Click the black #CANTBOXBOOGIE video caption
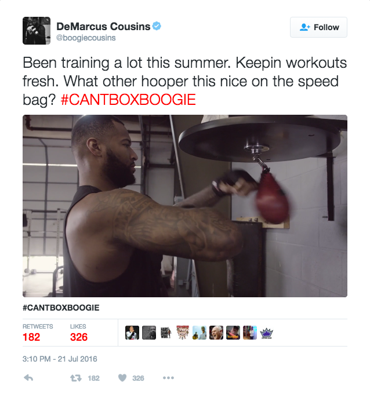The height and width of the screenshot is (401, 370). [61, 308]
